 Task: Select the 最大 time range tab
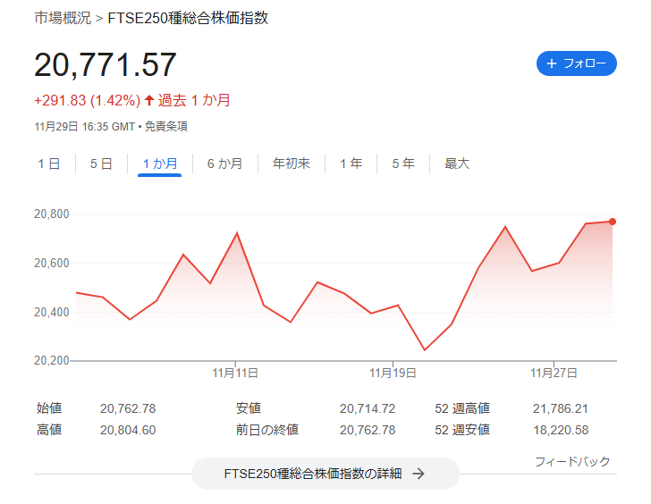[x=457, y=164]
